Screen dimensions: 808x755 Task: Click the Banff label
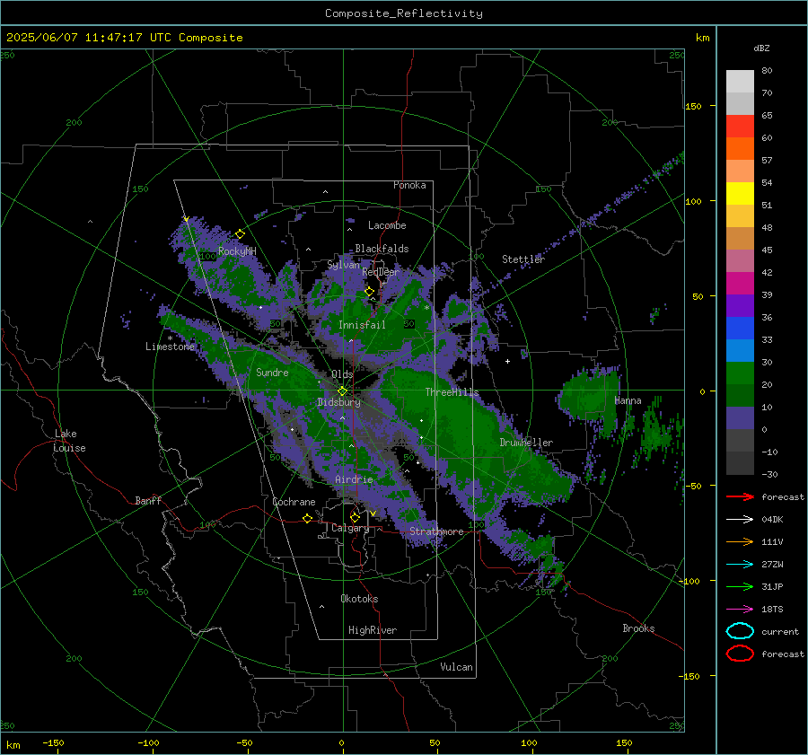tap(148, 500)
